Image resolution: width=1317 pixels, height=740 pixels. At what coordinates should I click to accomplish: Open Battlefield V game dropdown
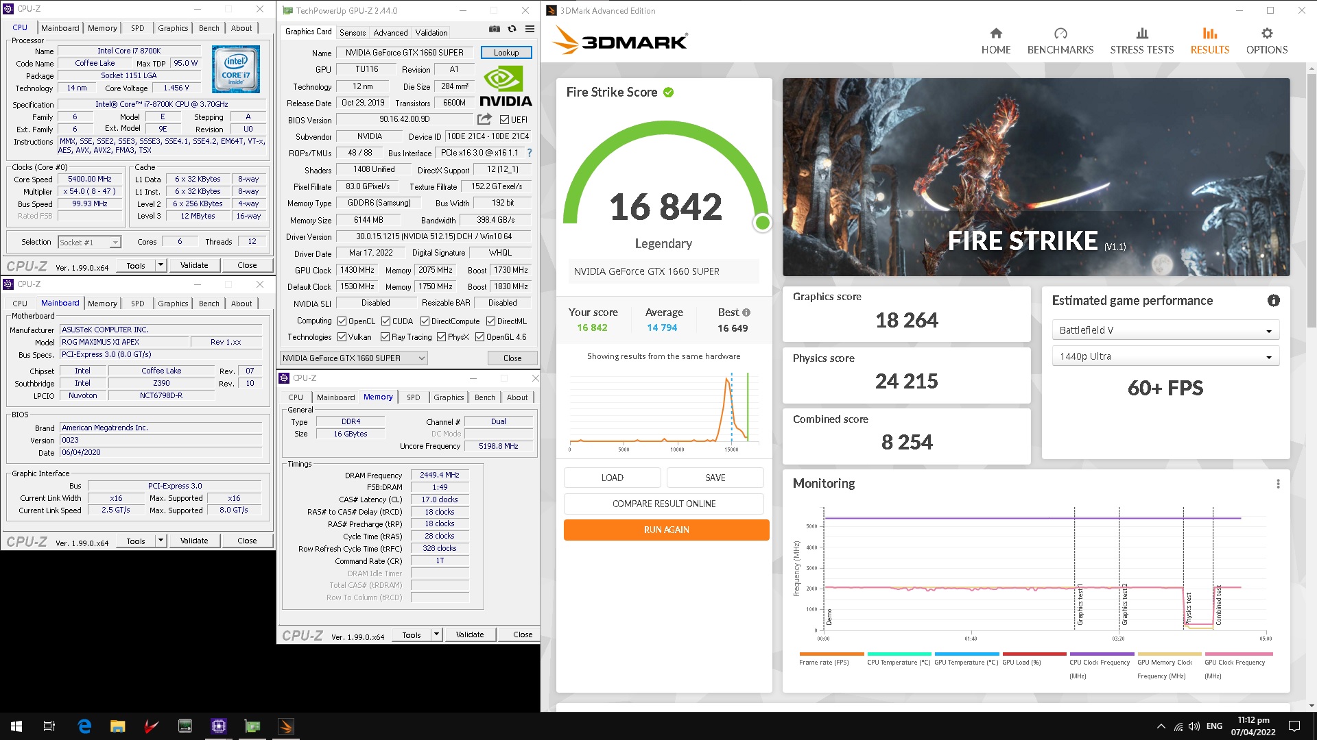pos(1165,330)
